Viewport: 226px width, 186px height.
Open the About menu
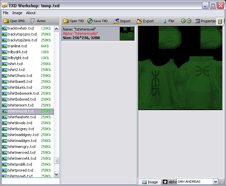click(x=31, y=13)
